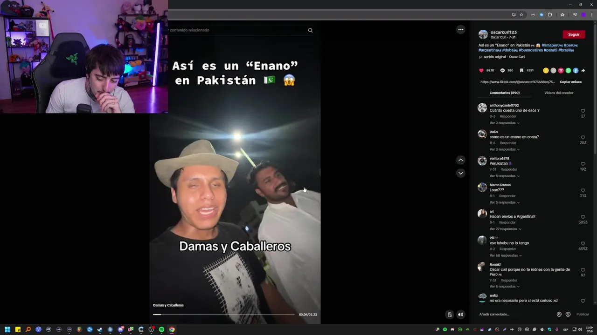
Task: Open the purple Chrome profile avatar
Action: click(x=583, y=15)
